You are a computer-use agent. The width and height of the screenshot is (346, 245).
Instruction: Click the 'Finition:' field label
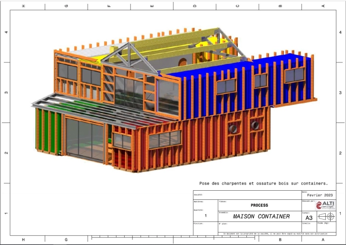click(x=198, y=223)
